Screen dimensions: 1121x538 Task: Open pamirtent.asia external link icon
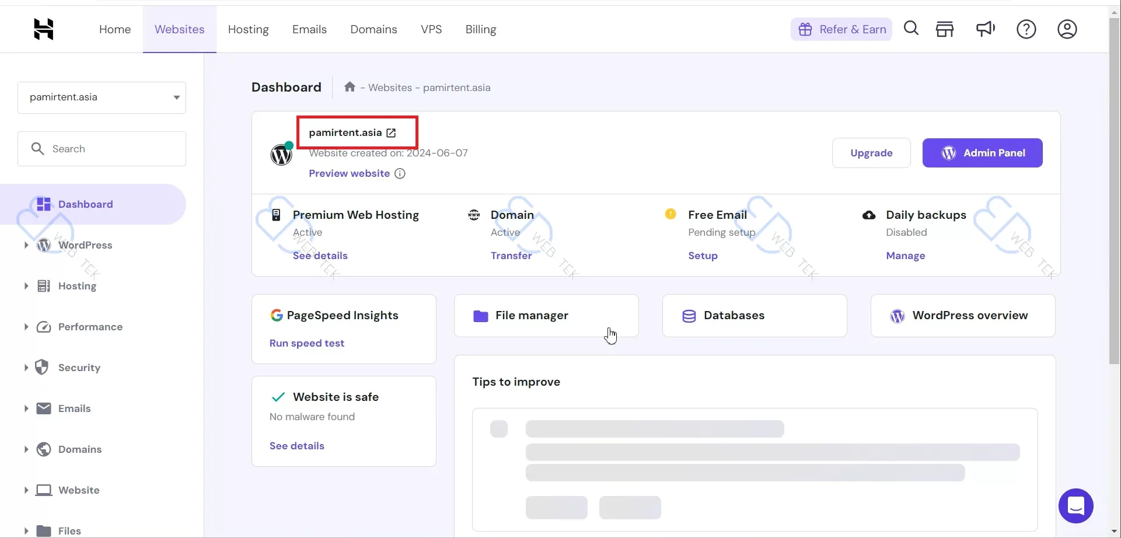391,133
